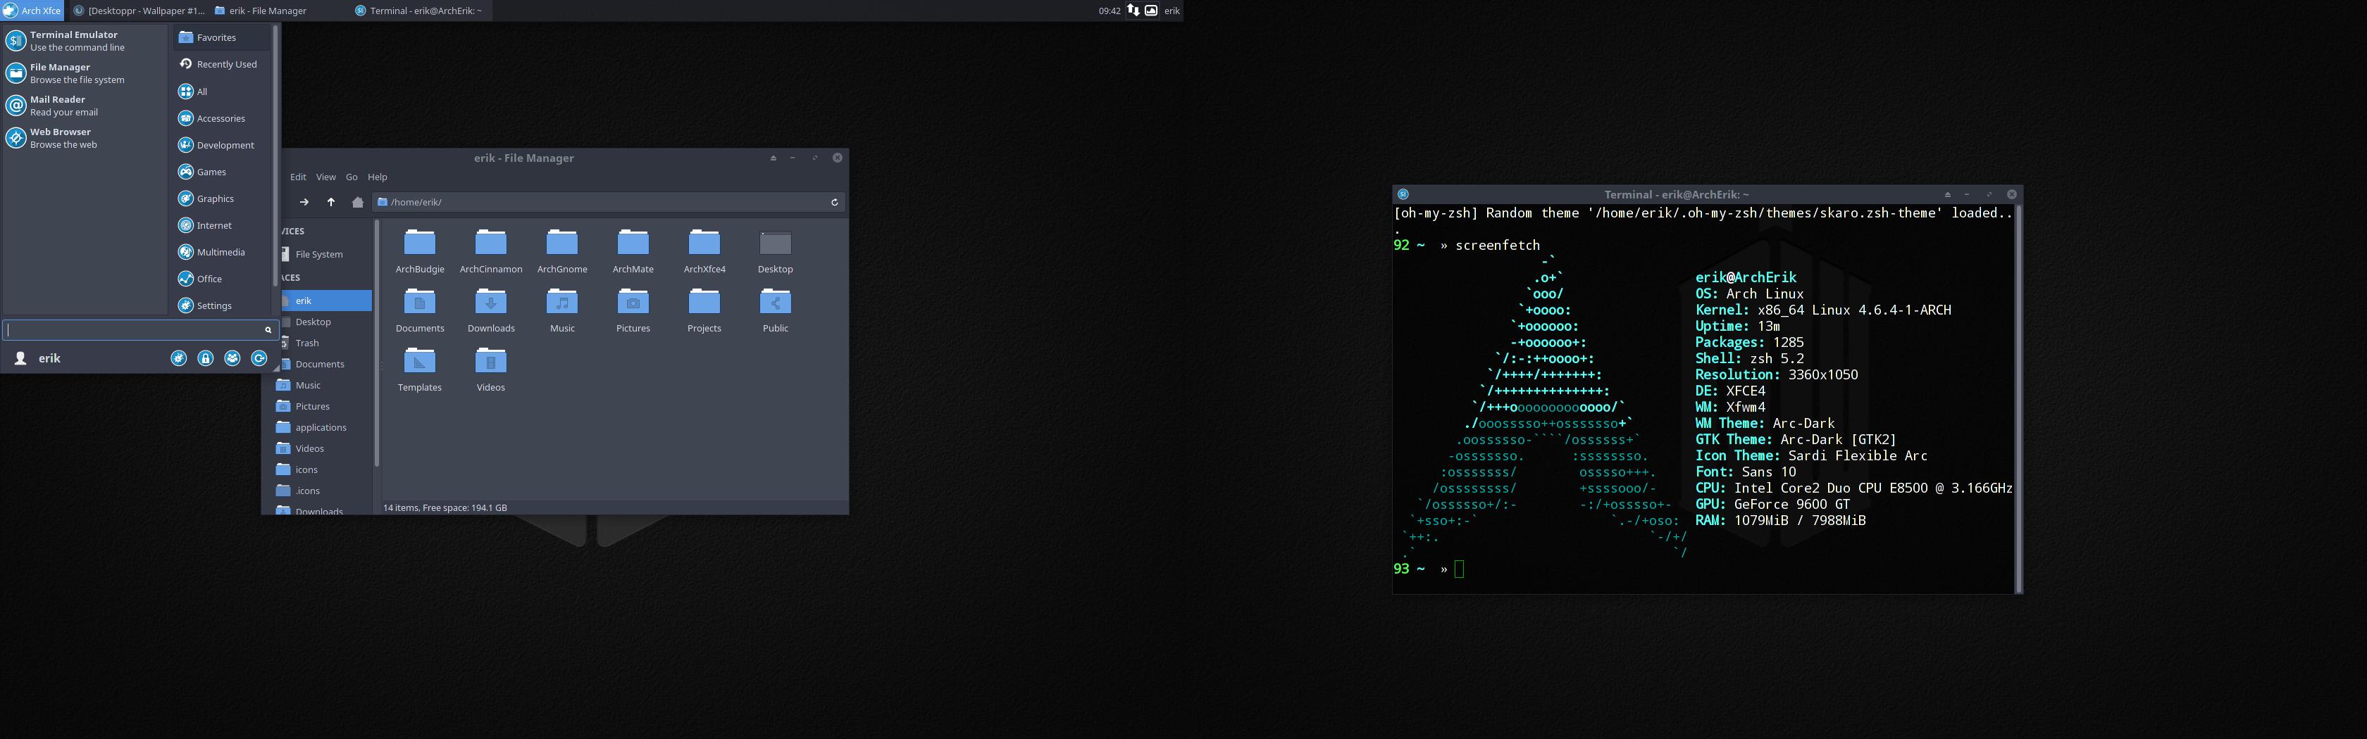Go to parent folder with the up arrow

(331, 202)
